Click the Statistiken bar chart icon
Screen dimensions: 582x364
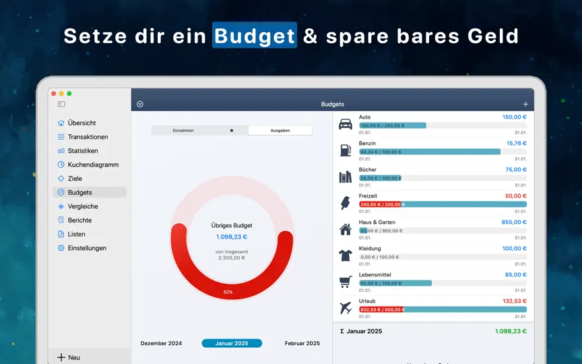(x=61, y=151)
